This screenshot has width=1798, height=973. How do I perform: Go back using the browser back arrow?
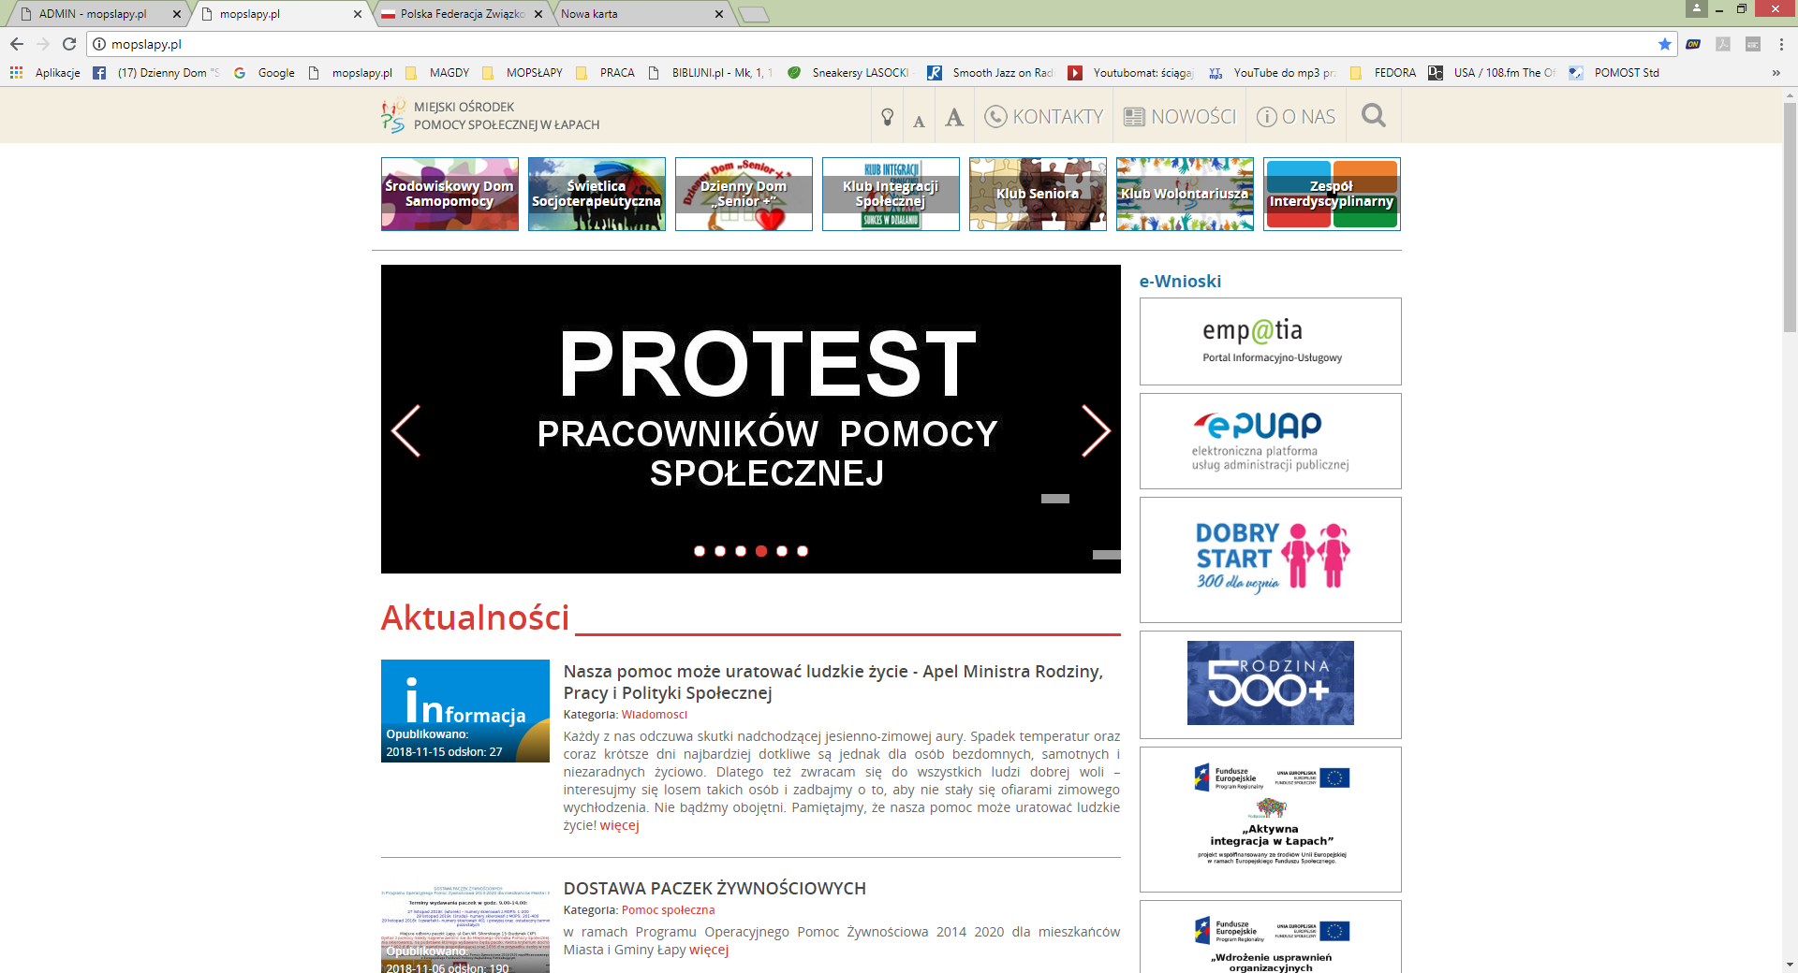(x=17, y=44)
